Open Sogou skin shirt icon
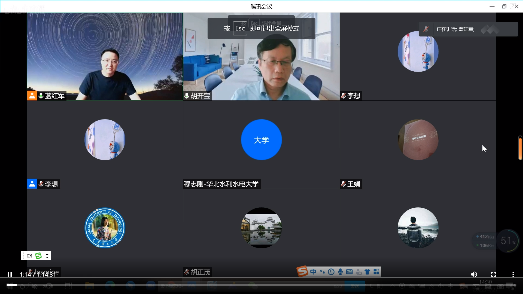 coord(367,272)
